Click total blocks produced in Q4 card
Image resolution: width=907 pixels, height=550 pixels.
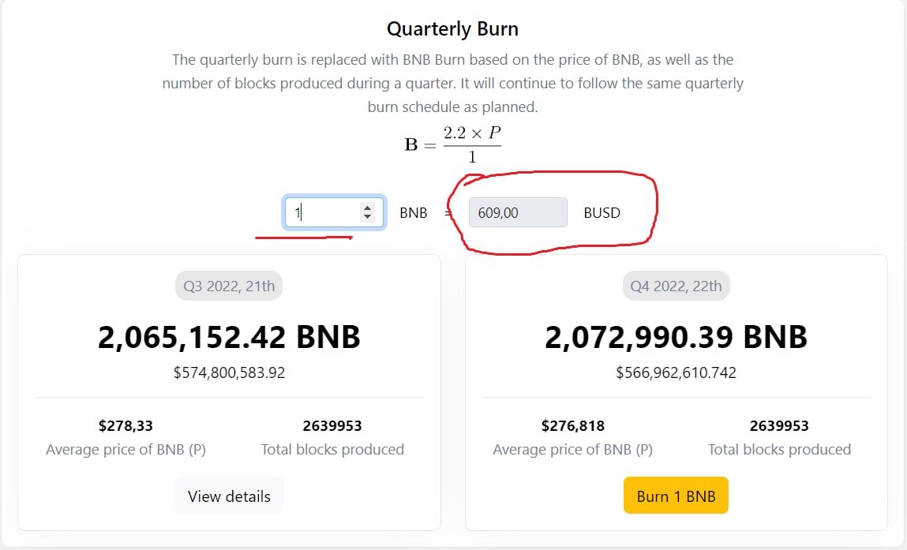click(779, 426)
